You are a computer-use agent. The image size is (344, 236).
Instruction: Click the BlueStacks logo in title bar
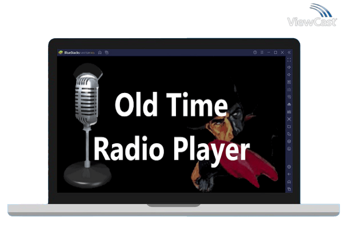61,52
